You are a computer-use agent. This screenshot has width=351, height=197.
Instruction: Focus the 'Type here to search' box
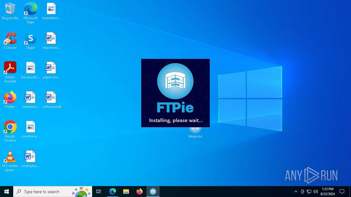53,192
